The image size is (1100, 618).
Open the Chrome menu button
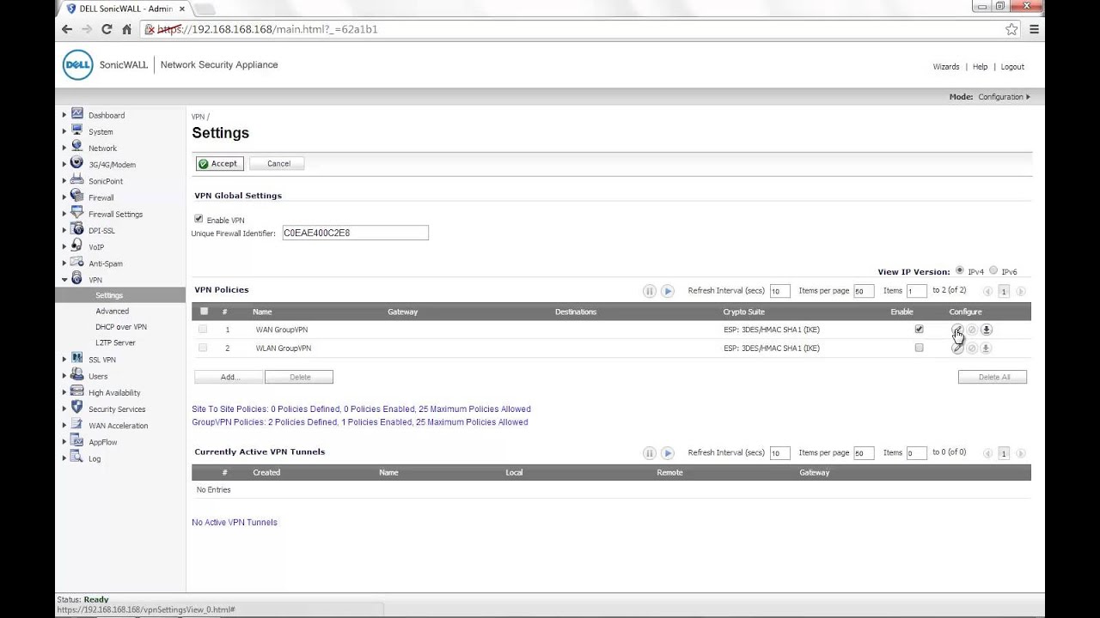(x=1034, y=29)
